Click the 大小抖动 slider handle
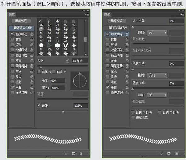This screenshot has width=186, height=160. click(133, 27)
